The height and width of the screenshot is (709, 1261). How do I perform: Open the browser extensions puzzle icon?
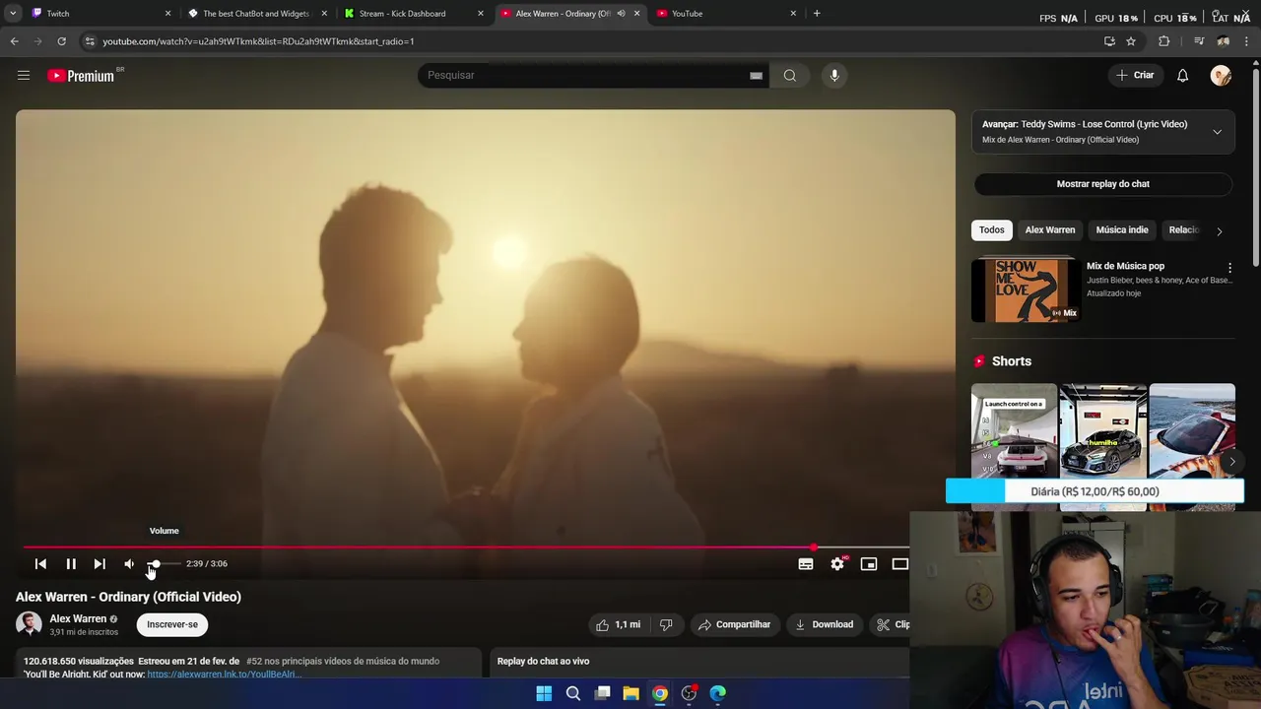(1164, 41)
